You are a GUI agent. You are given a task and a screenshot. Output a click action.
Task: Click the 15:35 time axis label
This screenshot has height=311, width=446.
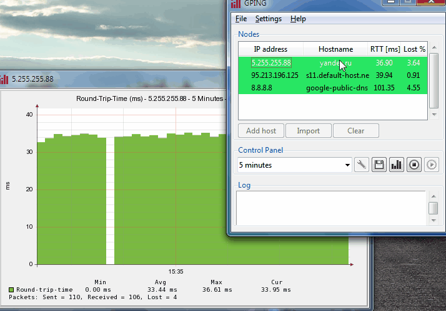tap(176, 272)
